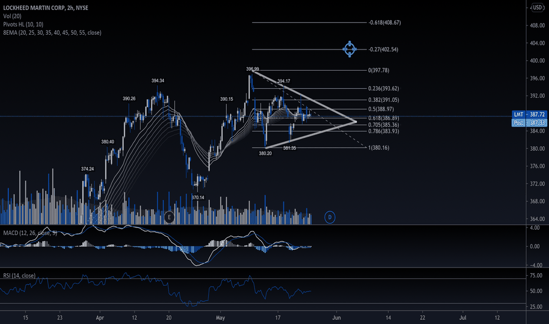This screenshot has height=324, width=549.
Task: Click the earnings 'E' event marker
Action: [x=169, y=217]
